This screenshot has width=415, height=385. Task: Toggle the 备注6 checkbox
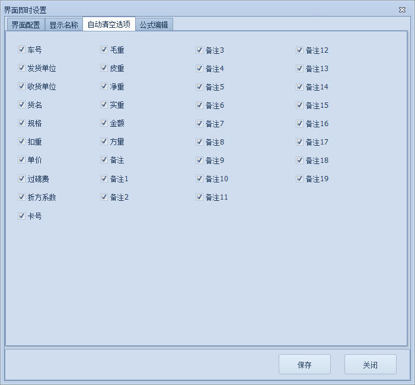(199, 105)
